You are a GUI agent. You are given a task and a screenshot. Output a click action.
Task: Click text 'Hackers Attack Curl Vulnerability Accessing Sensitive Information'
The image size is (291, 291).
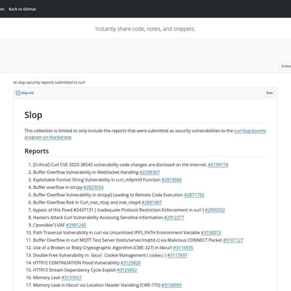(x=98, y=218)
